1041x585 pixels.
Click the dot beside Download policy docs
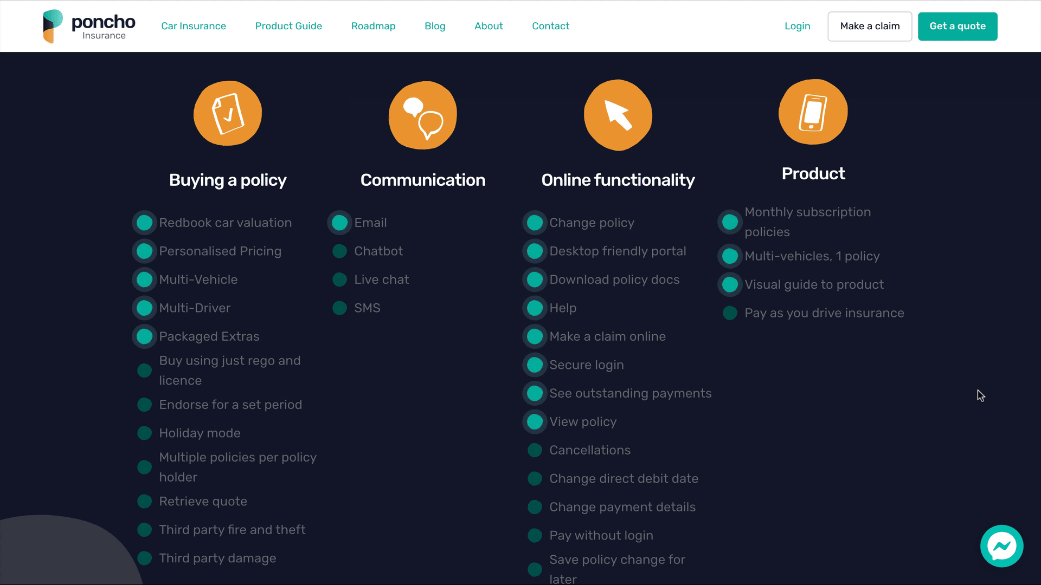(535, 279)
